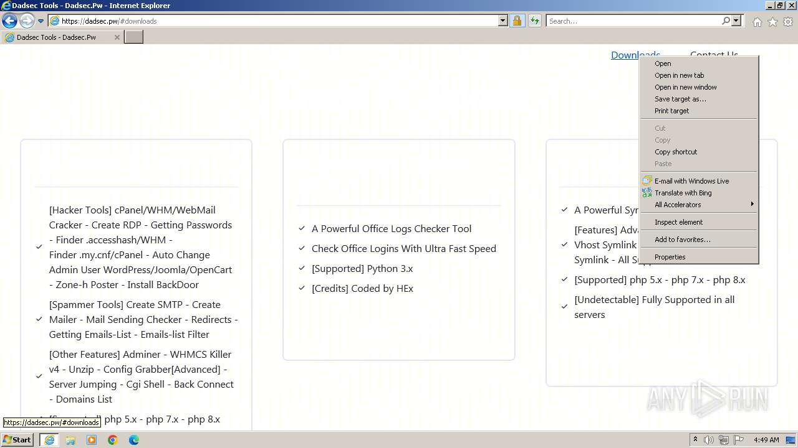Click the E-mail with Windows Live icon
The height and width of the screenshot is (448, 798).
pos(647,181)
